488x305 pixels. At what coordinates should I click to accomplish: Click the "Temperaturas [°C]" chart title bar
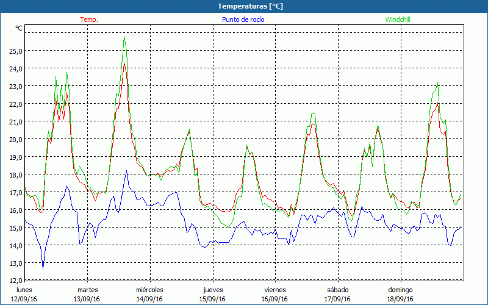coord(244,6)
